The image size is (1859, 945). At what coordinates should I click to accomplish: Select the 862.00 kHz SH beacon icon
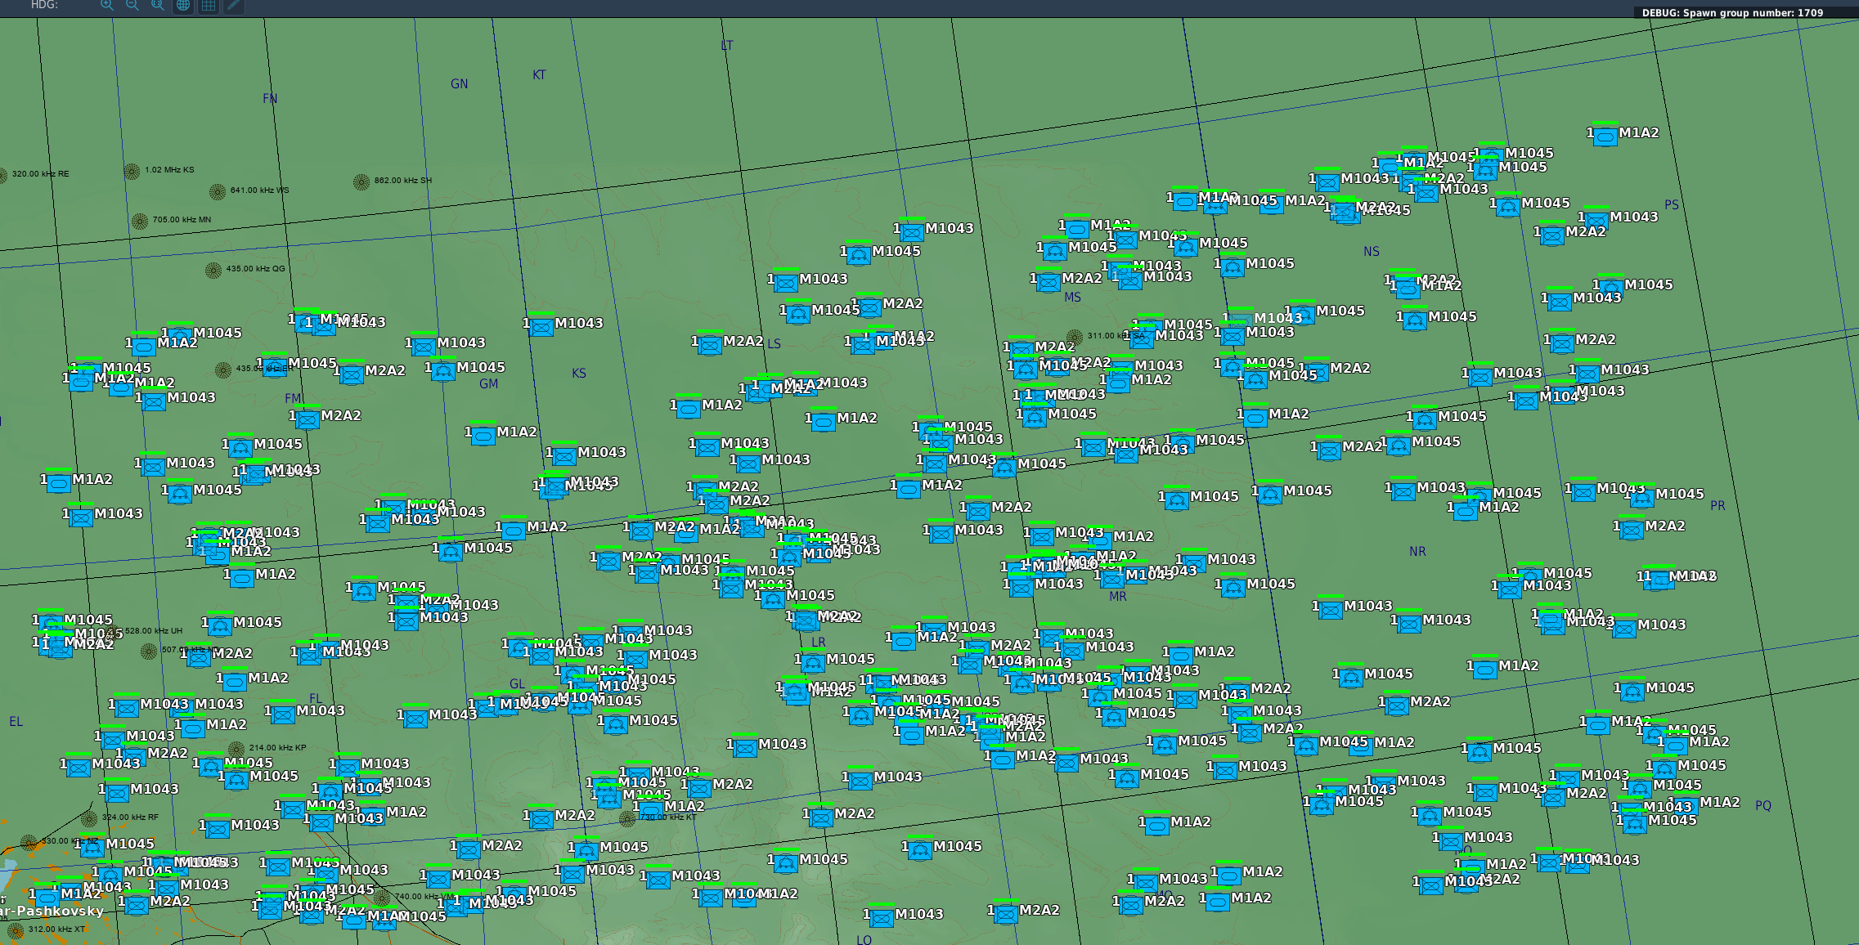click(361, 181)
